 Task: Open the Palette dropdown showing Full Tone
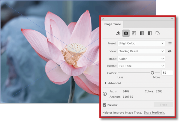[141, 66]
